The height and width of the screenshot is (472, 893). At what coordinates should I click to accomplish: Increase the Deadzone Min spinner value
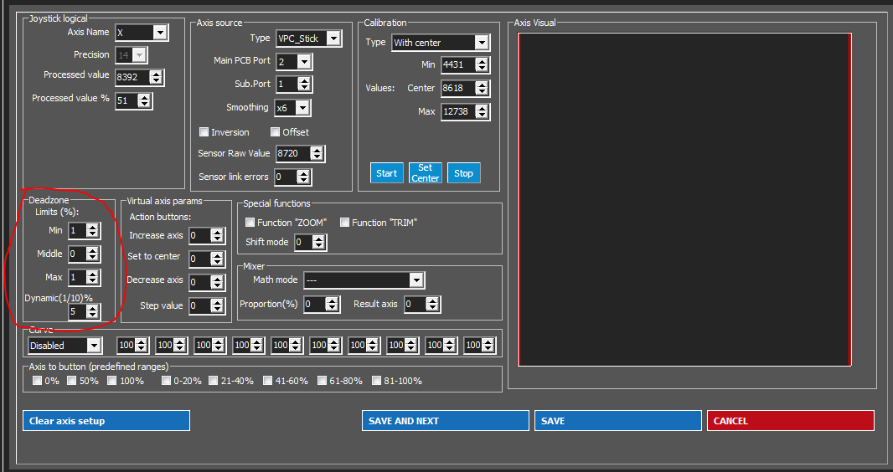click(92, 228)
